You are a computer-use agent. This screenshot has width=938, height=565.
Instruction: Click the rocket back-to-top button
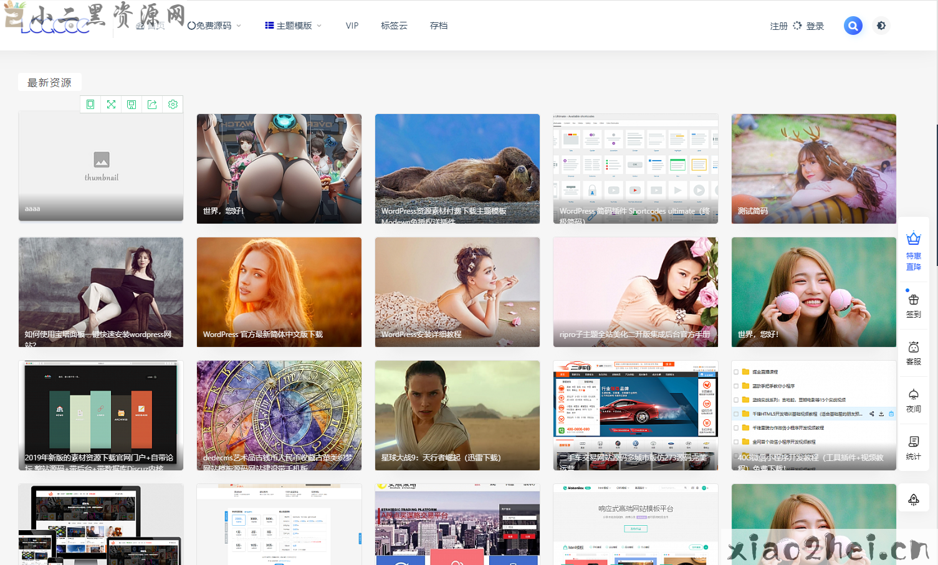pyautogui.click(x=914, y=499)
